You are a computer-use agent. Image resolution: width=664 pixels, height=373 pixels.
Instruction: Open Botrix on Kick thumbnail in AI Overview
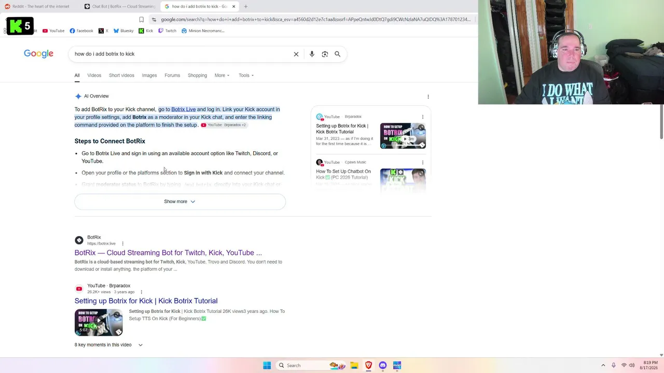403,136
